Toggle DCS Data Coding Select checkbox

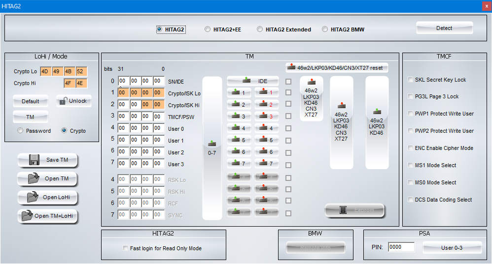(x=410, y=200)
